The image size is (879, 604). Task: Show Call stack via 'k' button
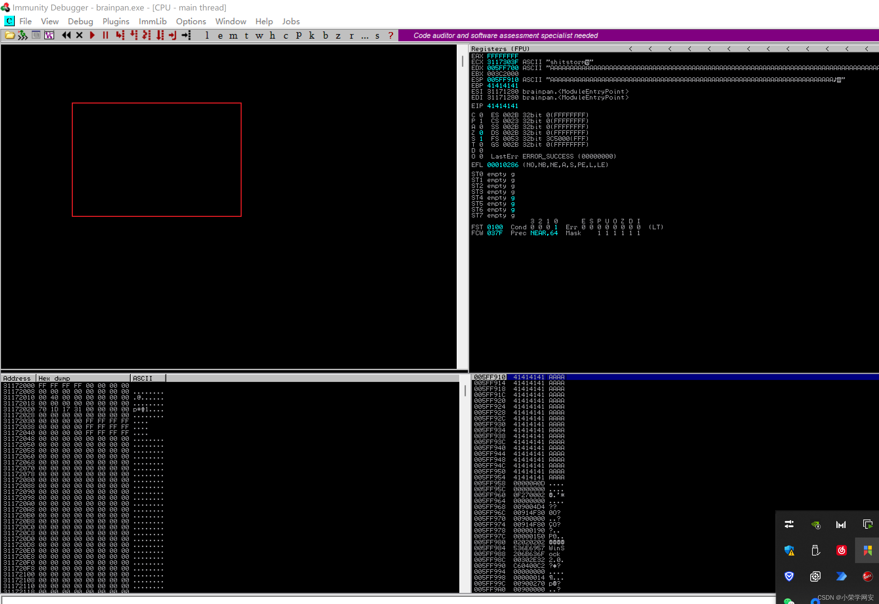coord(312,35)
